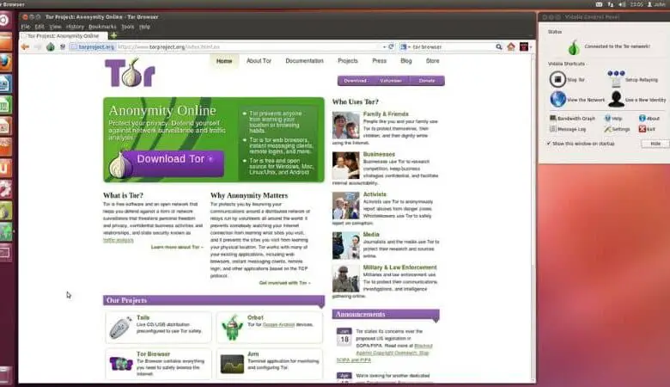Image resolution: width=670 pixels, height=387 pixels.
Task: Click the search magnifier icon in search box
Action: tap(499, 46)
